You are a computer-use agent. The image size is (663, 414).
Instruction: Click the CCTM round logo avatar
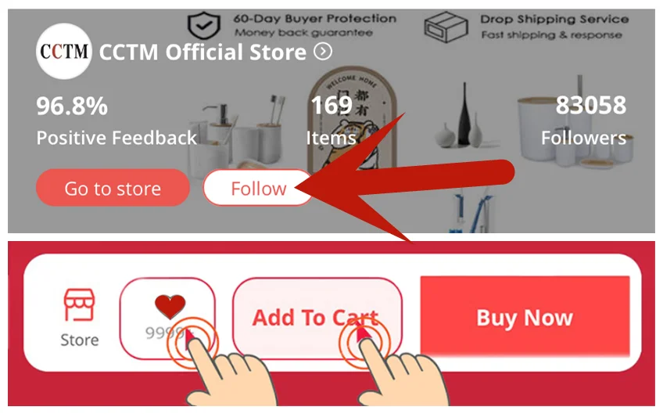[x=64, y=51]
